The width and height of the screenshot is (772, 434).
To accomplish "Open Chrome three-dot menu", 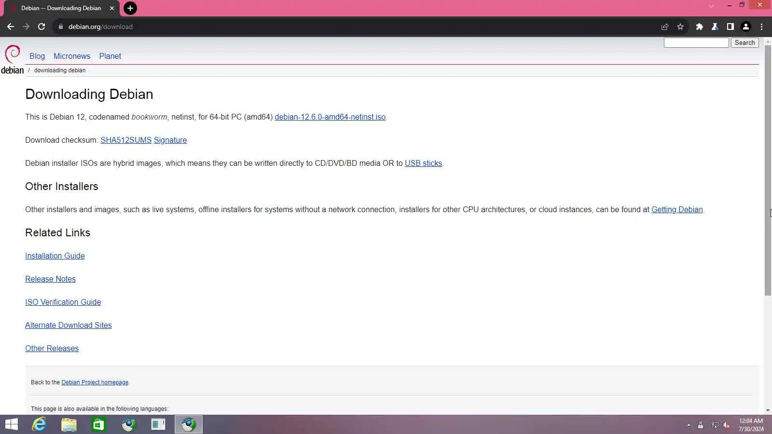I will (762, 27).
